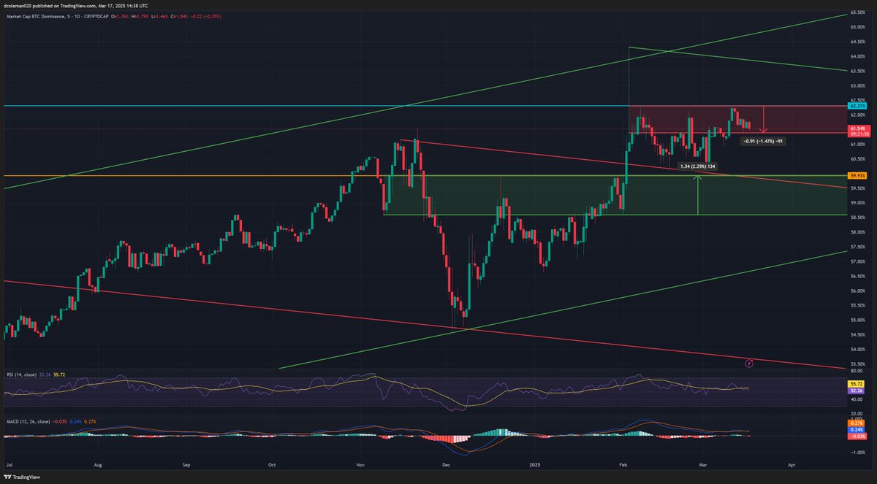Click the 58.00% price axis label

858,232
